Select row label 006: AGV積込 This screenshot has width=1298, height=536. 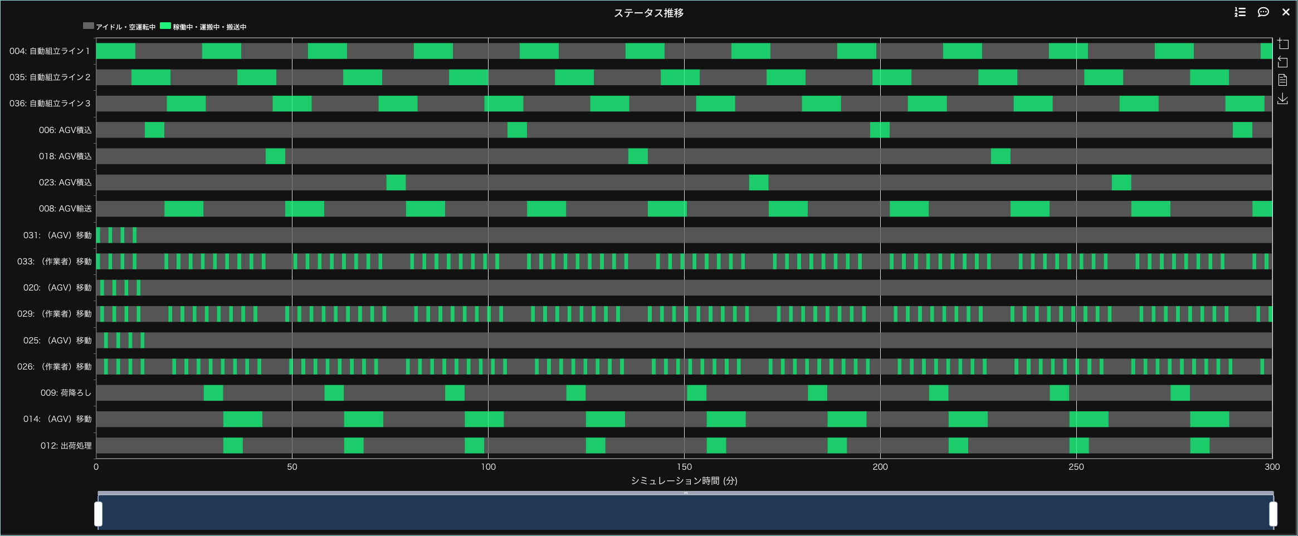pyautogui.click(x=65, y=130)
